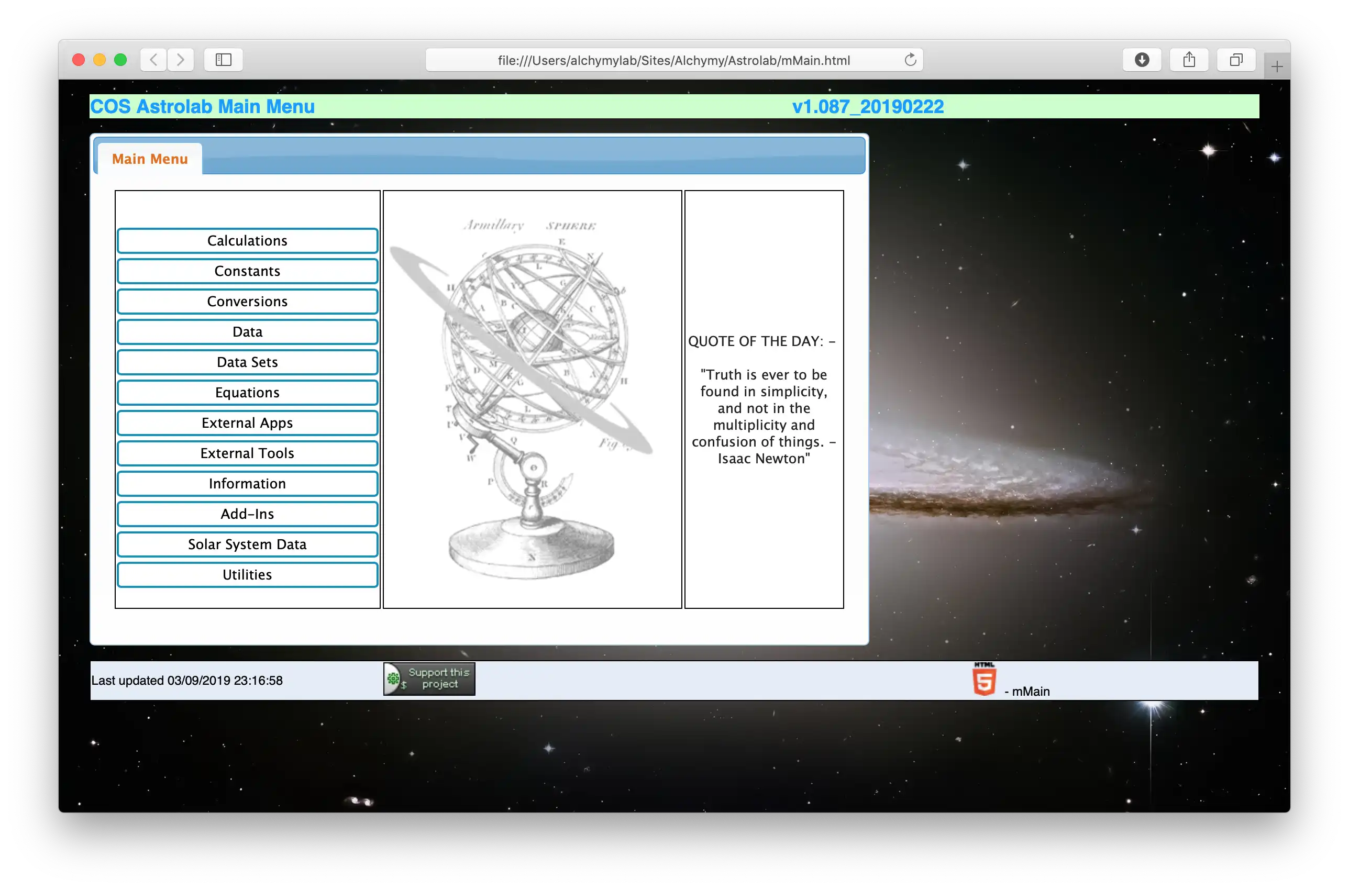Click the HTML5 status bar icon
Image resolution: width=1349 pixels, height=890 pixels.
coord(985,680)
